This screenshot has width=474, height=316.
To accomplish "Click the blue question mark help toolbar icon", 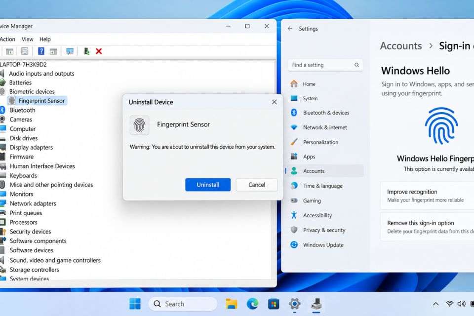I will pyautogui.click(x=41, y=51).
